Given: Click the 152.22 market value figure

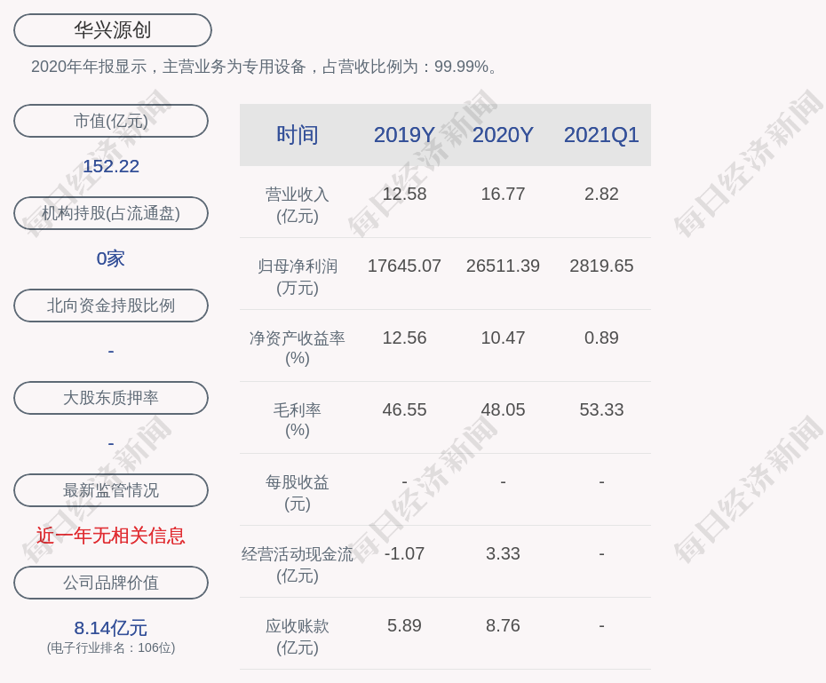Looking at the screenshot, I should [111, 166].
